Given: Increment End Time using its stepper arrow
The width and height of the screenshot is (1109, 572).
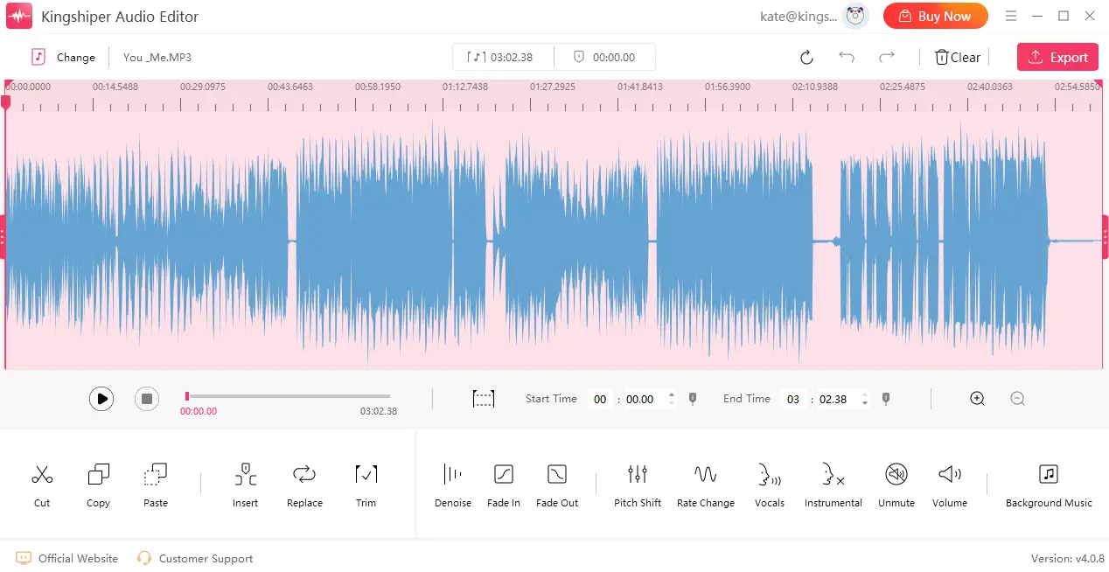Looking at the screenshot, I should tap(865, 394).
